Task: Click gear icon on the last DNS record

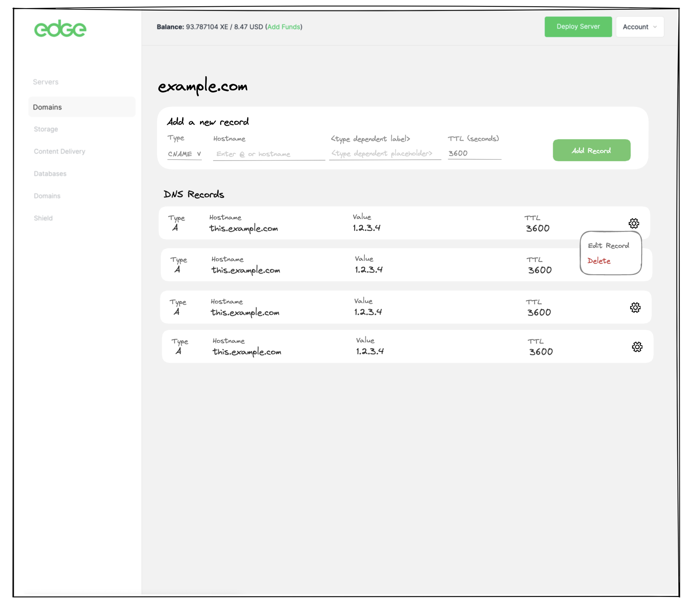Action: (x=637, y=347)
